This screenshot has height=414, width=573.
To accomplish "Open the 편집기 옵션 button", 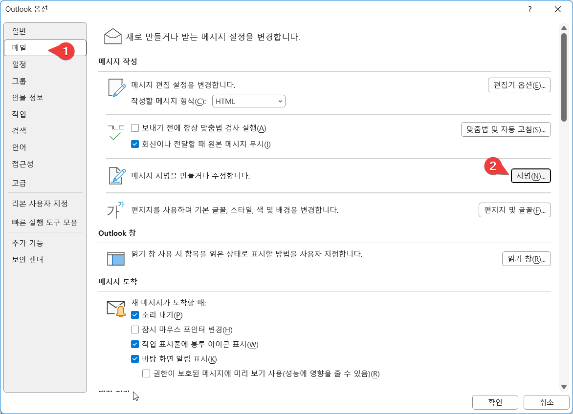I will tap(519, 85).
